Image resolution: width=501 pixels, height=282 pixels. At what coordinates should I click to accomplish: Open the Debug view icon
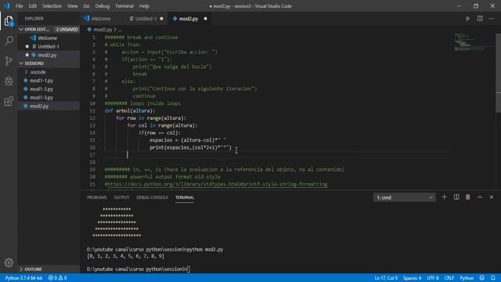[x=9, y=81]
